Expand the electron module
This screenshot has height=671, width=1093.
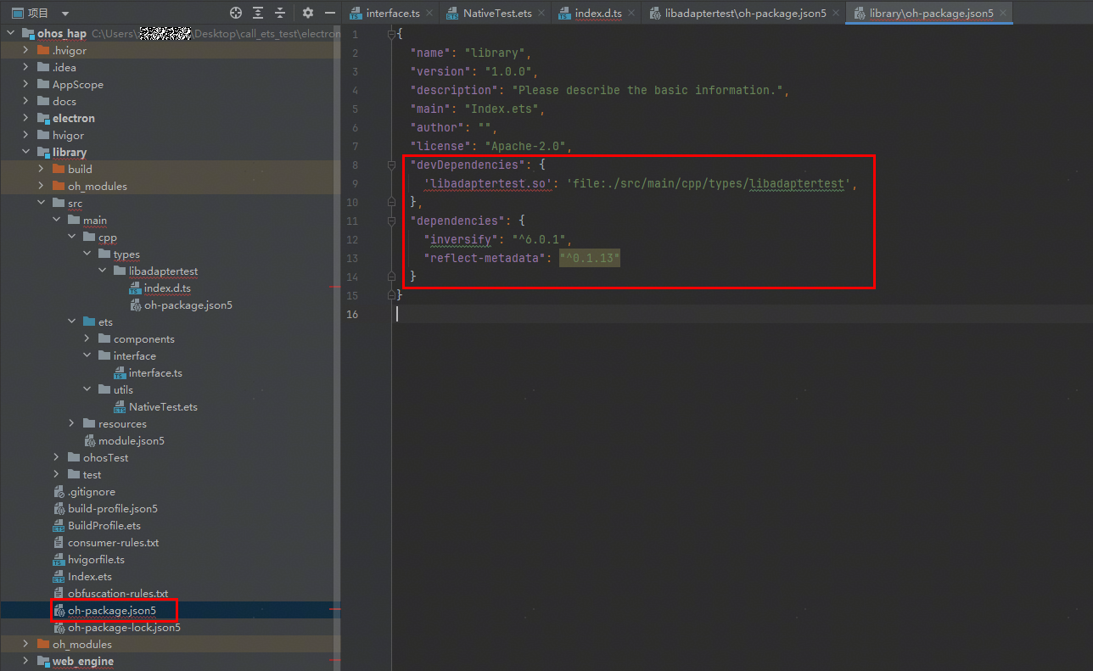(26, 119)
